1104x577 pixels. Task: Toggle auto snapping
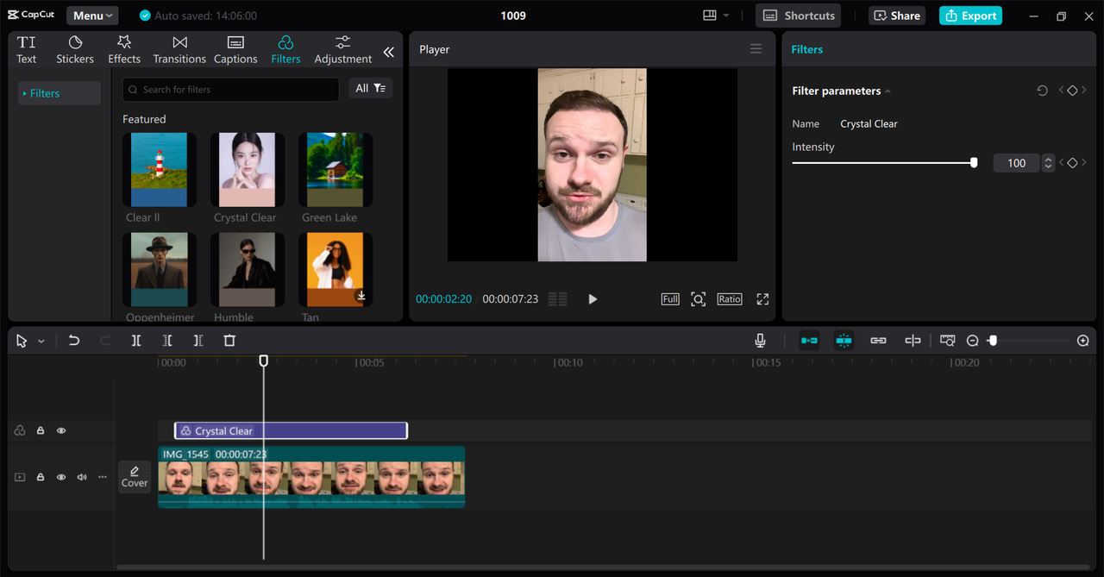tap(844, 341)
